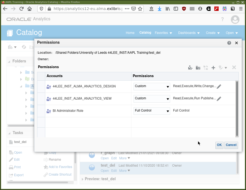Click Edit in Tasks pane
The image size is (246, 190).
tap(17, 160)
